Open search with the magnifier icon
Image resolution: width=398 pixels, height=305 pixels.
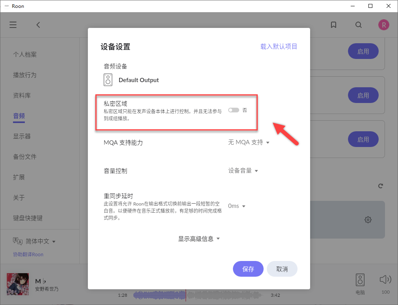(359, 25)
